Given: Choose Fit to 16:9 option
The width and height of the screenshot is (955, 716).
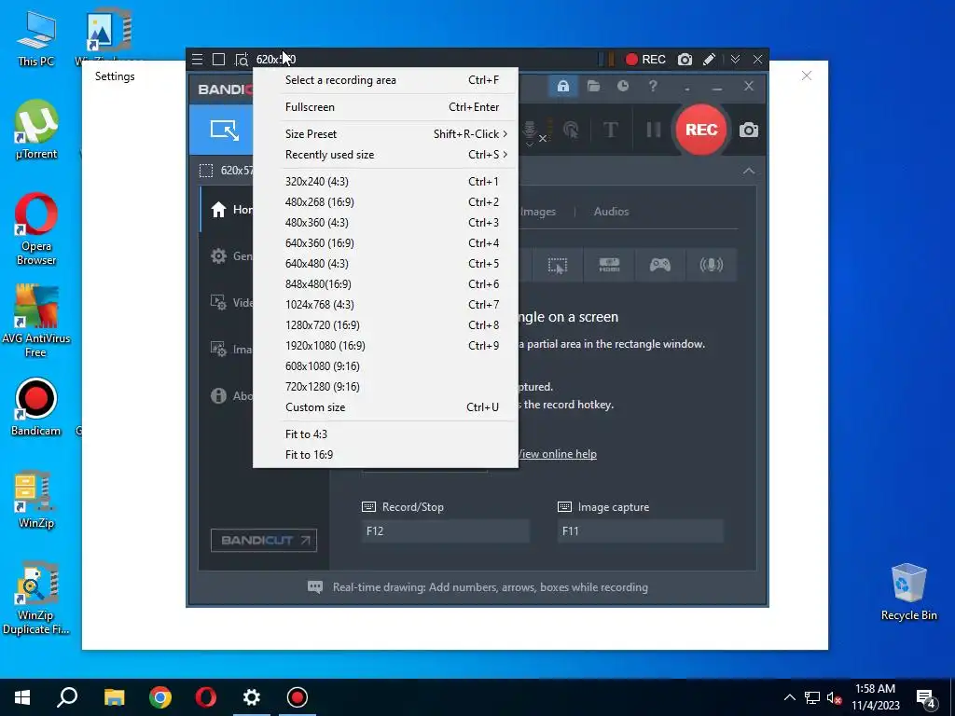Looking at the screenshot, I should point(385,455).
